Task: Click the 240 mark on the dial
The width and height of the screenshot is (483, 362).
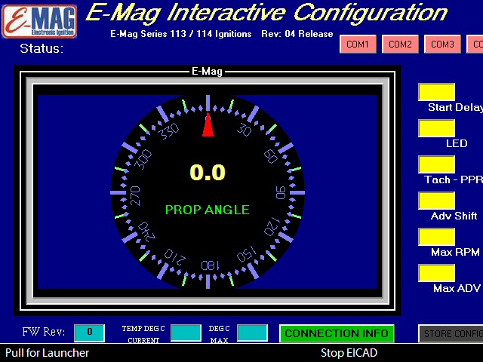Action: pyautogui.click(x=146, y=232)
